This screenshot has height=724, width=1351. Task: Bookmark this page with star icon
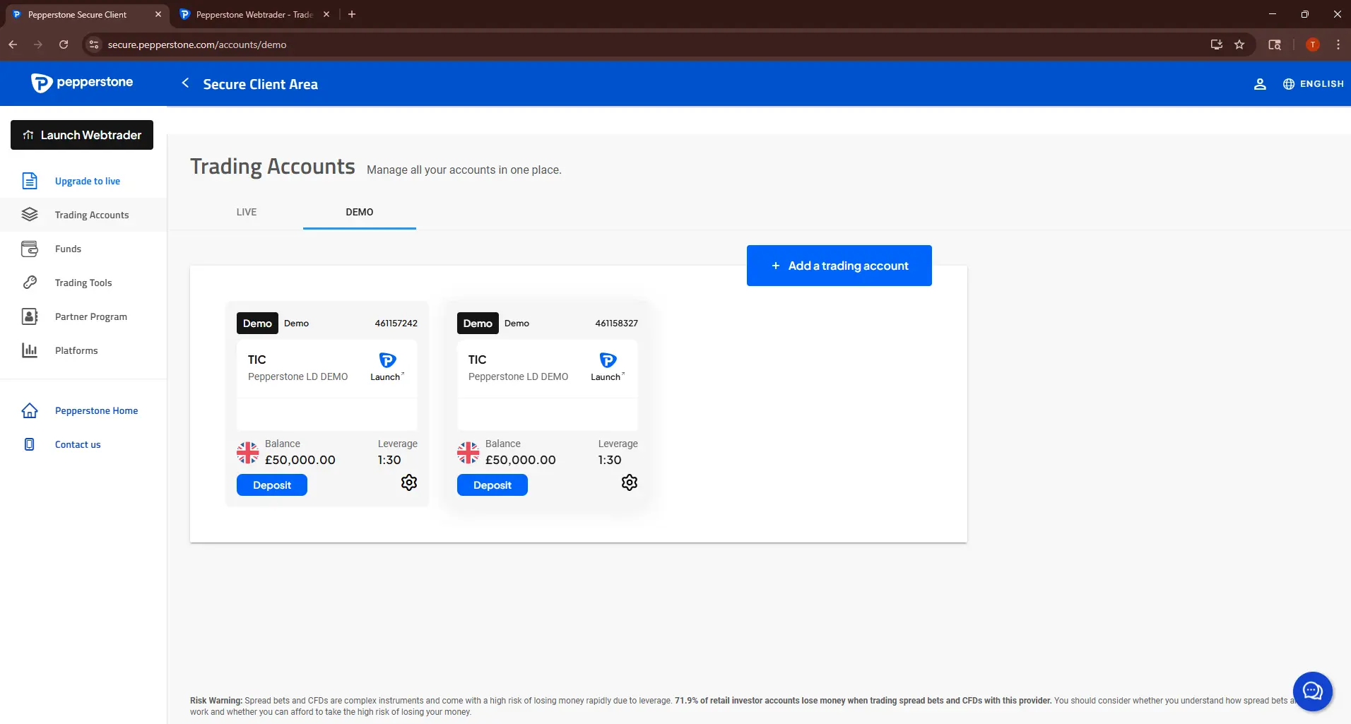click(1239, 44)
